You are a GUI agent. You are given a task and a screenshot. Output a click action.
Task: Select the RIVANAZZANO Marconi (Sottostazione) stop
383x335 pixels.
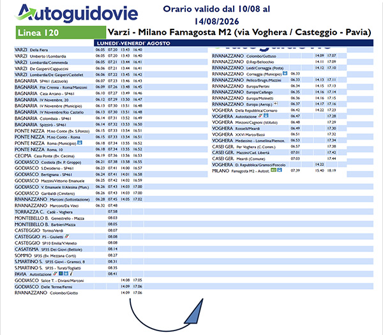pyautogui.click(x=52, y=199)
